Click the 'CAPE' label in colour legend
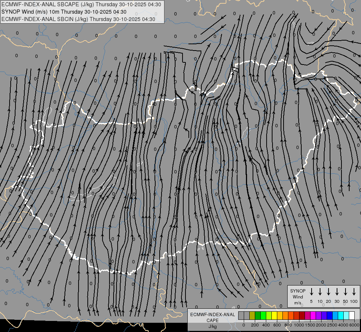The image size is (361, 332). [212, 321]
